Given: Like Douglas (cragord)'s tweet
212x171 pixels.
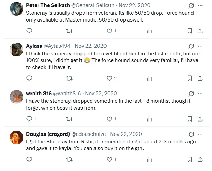Looking at the screenshot, I should coord(110,159).
